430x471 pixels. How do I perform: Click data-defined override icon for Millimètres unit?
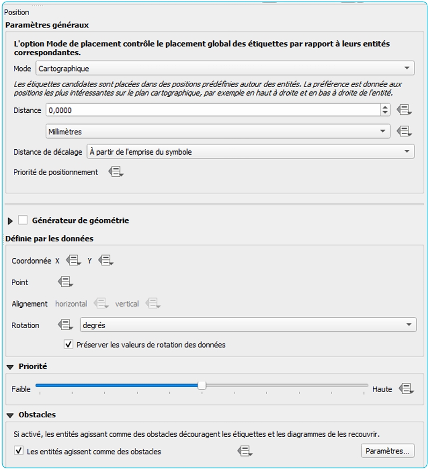pyautogui.click(x=404, y=131)
